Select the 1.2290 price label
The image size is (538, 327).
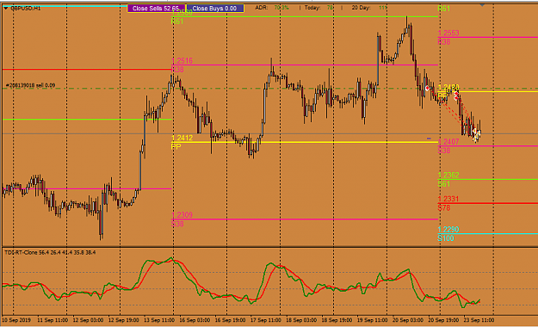[x=448, y=230]
